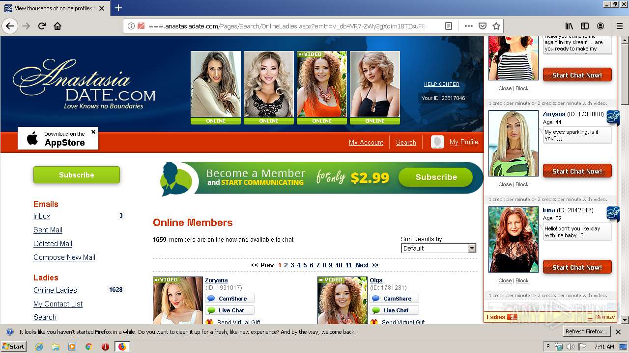Open the My Profile link
Image resolution: width=629 pixels, height=353 pixels.
point(463,142)
